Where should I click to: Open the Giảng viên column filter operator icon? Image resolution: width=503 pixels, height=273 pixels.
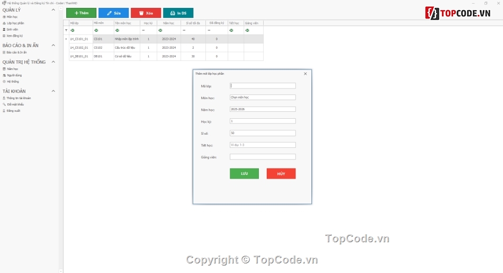click(247, 30)
